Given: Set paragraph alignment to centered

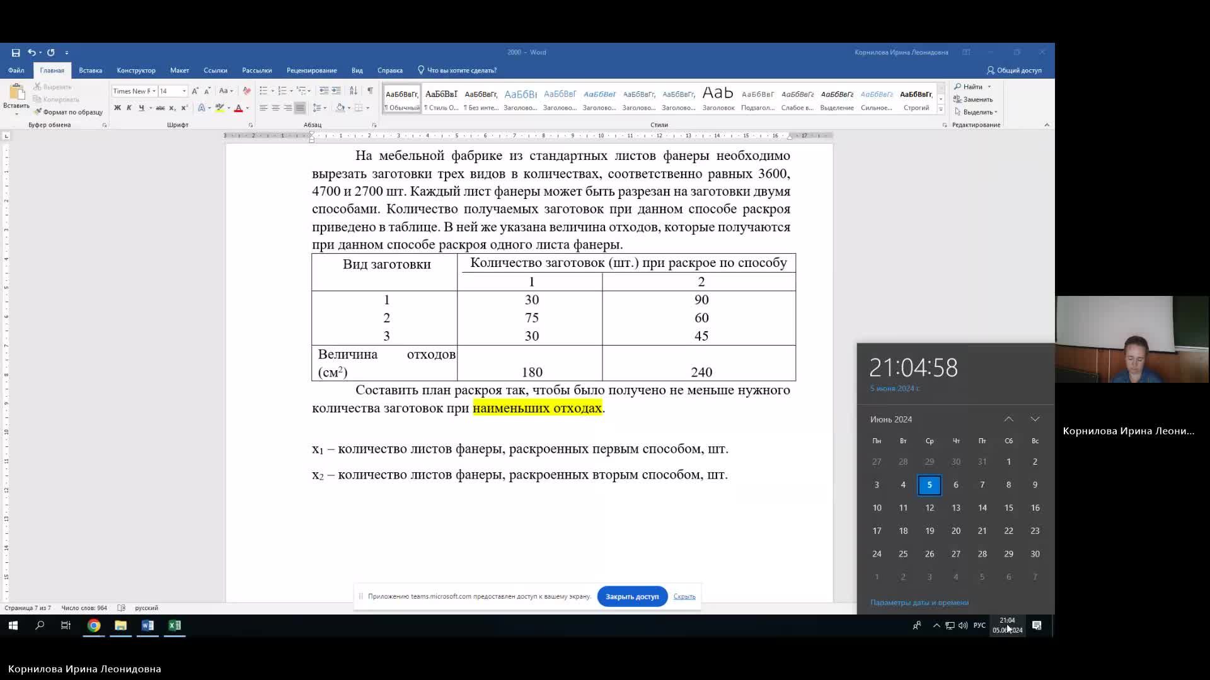Looking at the screenshot, I should tap(275, 108).
